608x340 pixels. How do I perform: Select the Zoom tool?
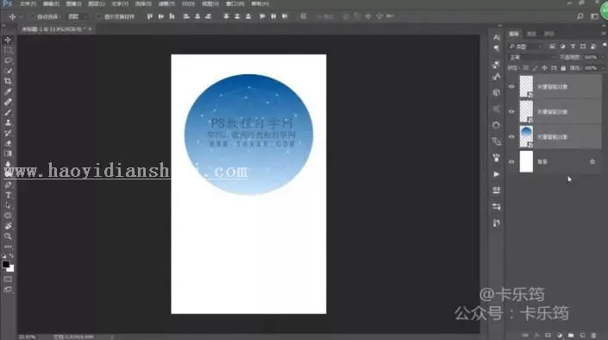coord(8,236)
